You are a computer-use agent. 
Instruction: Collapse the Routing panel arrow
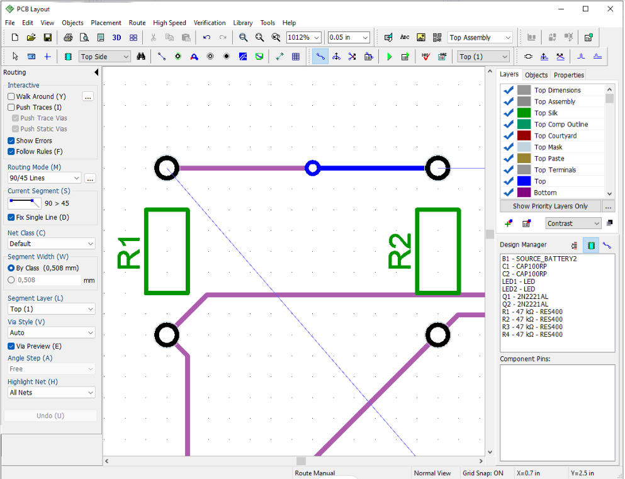(96, 72)
